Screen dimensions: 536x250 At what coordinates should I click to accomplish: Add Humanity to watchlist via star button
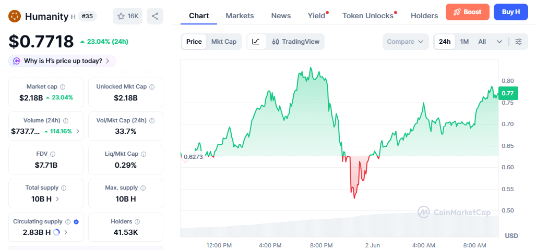click(x=128, y=16)
